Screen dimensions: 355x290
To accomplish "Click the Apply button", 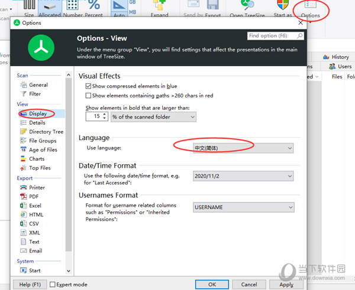I will 286,284.
